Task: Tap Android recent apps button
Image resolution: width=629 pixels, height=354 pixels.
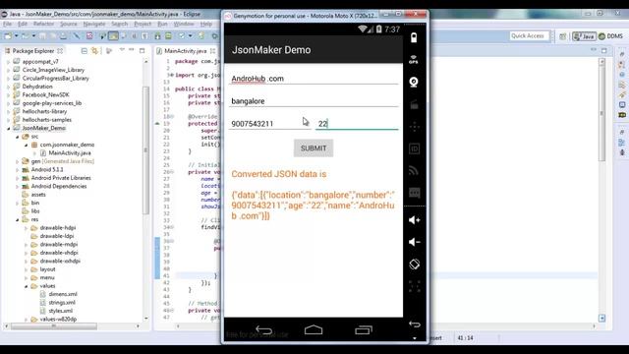Action: coord(364,330)
